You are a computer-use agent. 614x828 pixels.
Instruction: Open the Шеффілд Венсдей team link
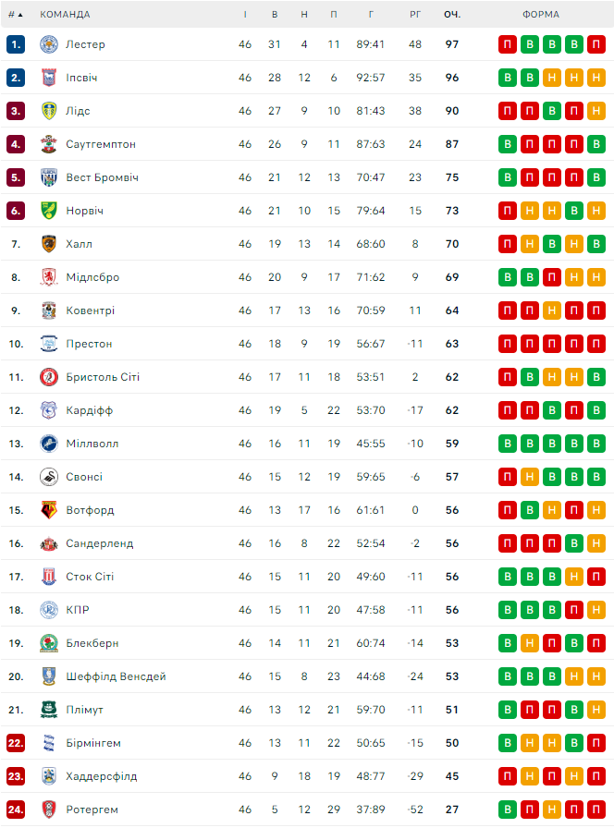[x=116, y=676]
